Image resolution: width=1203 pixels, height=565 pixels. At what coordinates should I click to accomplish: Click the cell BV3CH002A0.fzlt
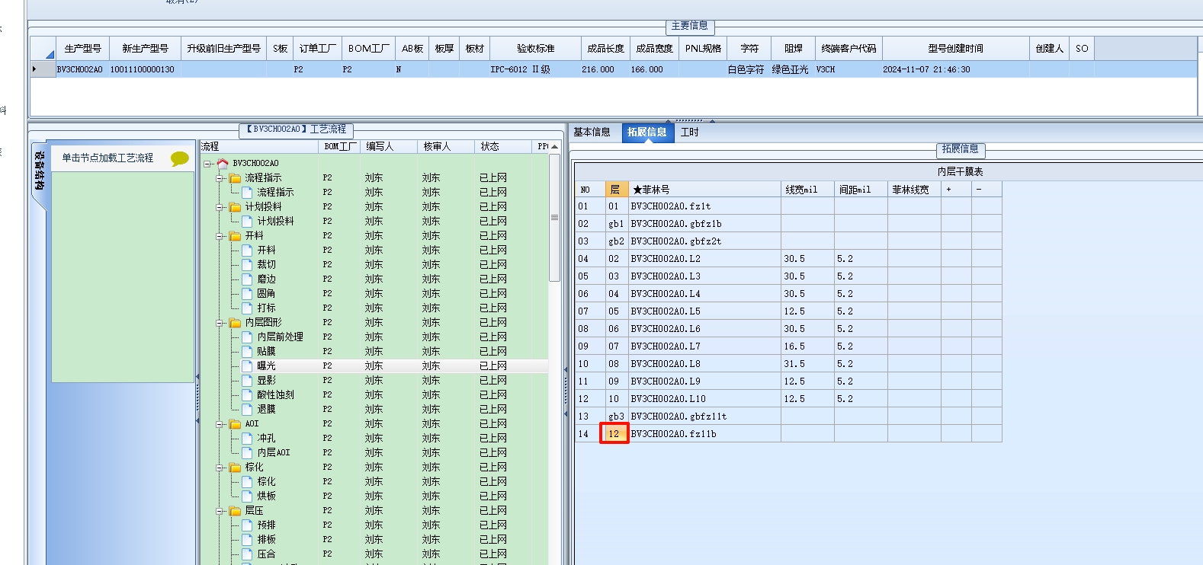[704, 206]
